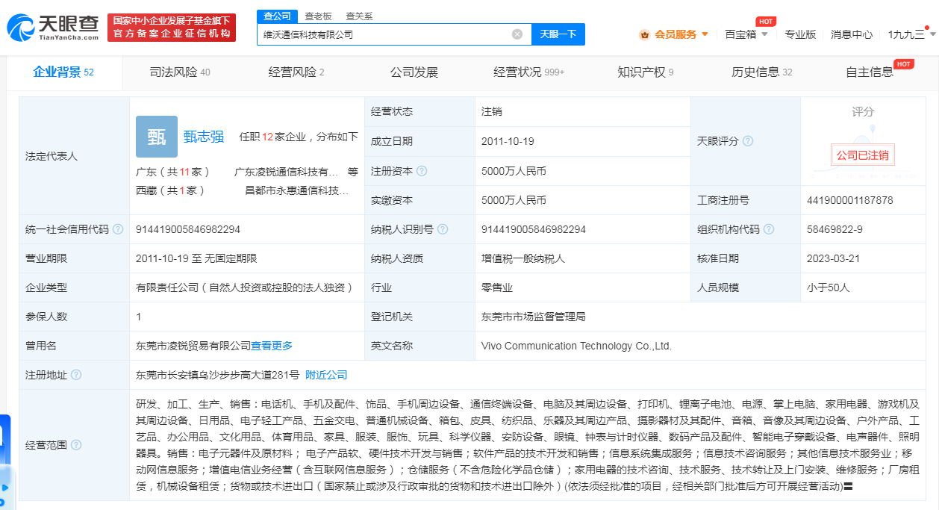Click help icon beside 组织机构代码
This screenshot has width=939, height=510.
(x=769, y=229)
